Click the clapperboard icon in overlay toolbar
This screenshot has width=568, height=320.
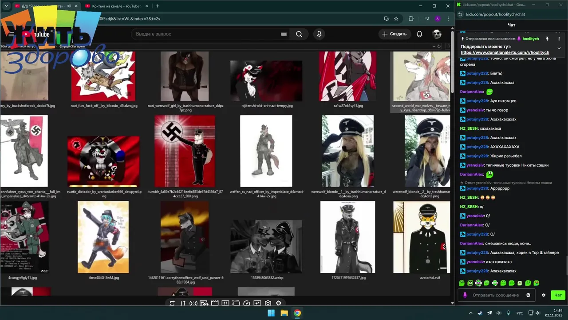[215, 303]
